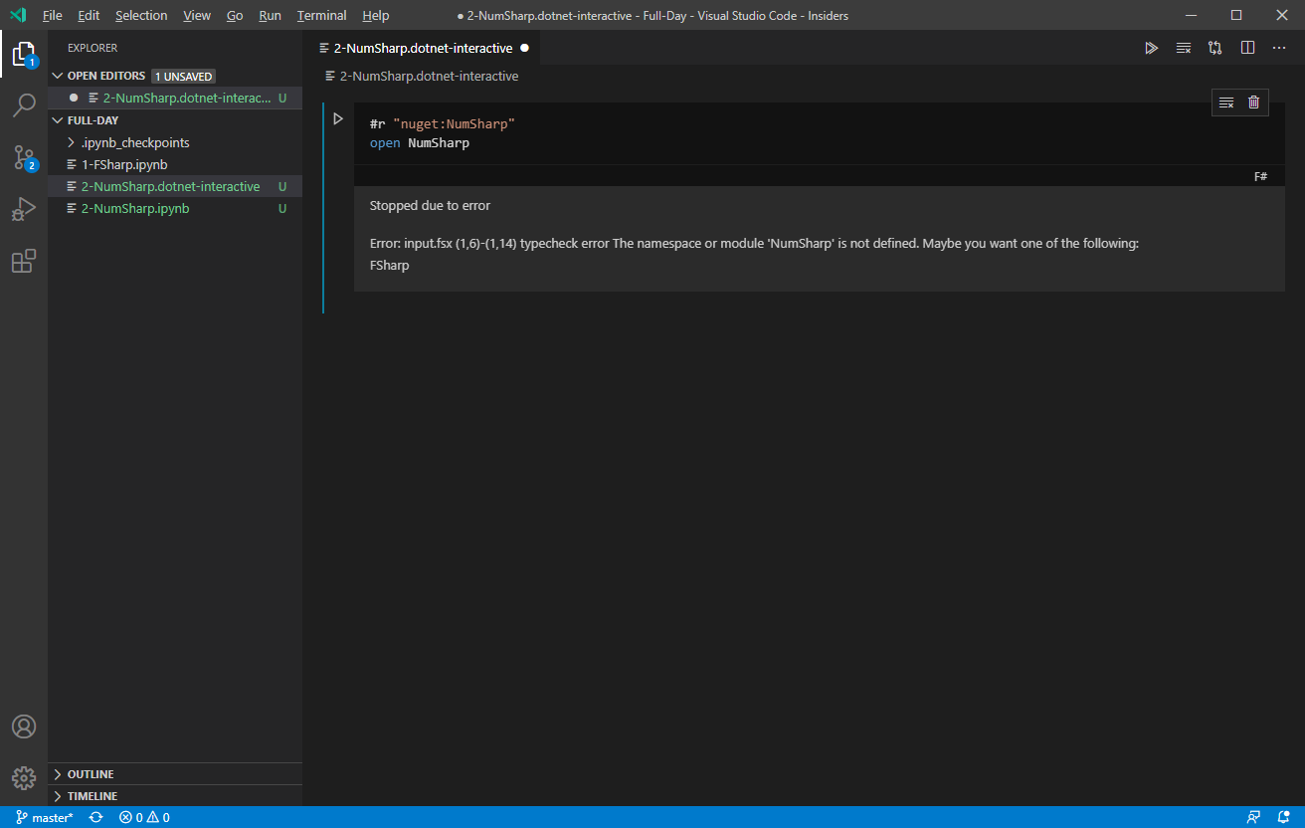
Task: Open the Explorer view in activity bar
Action: [24, 54]
